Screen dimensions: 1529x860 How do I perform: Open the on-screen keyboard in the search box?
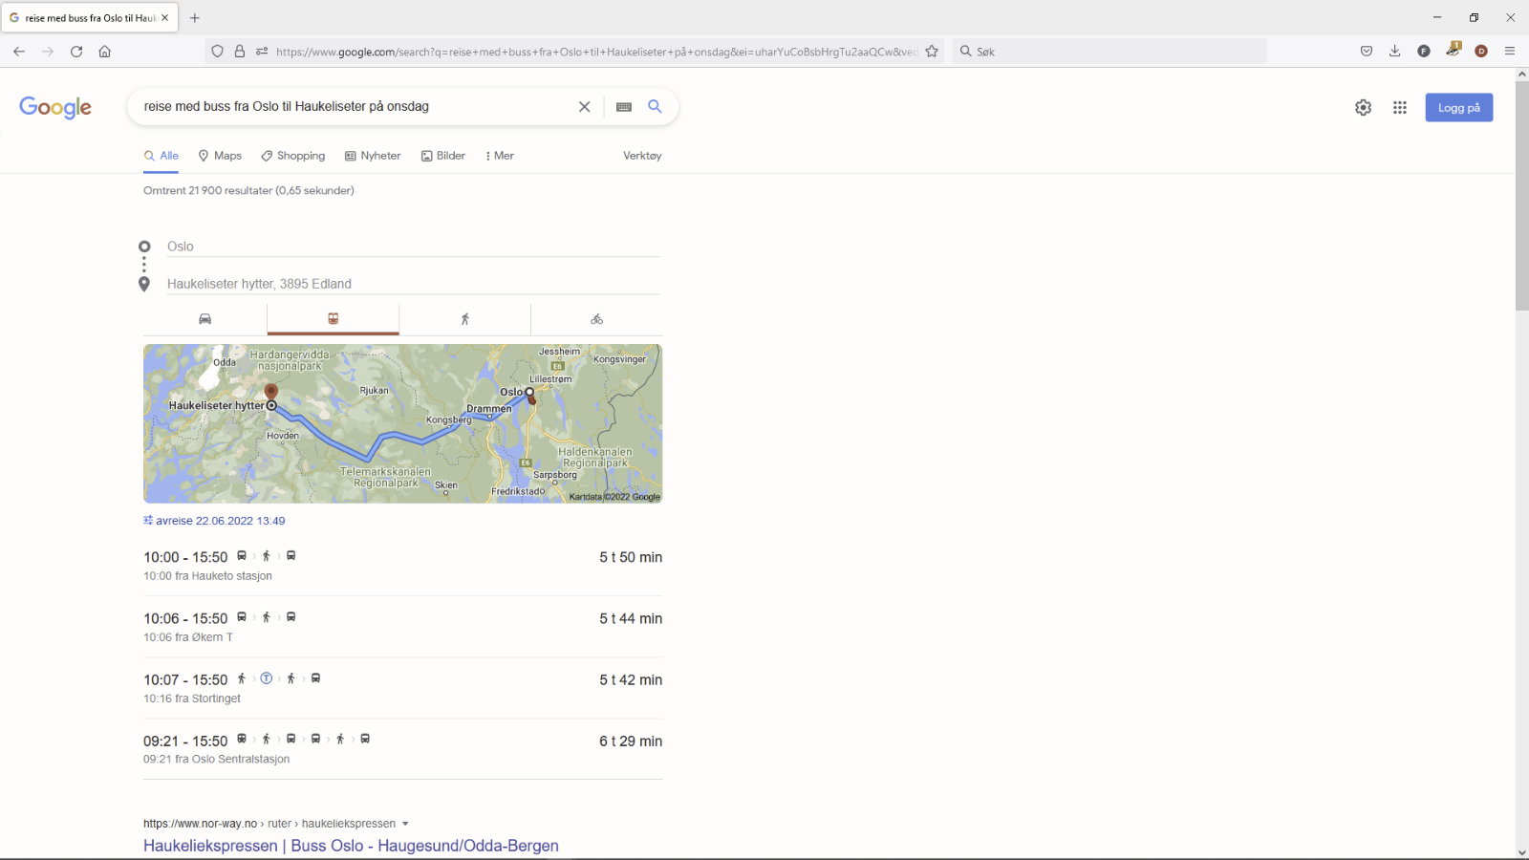pos(624,107)
